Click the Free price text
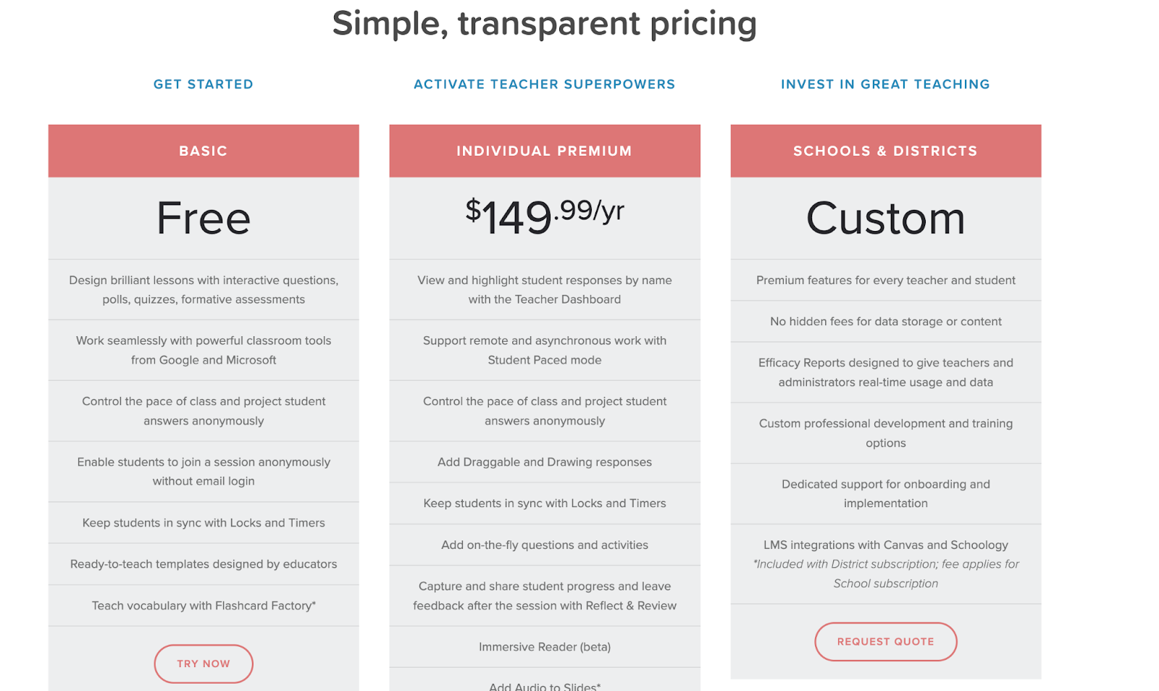Viewport: 1159px width, 691px height. pyautogui.click(x=204, y=218)
